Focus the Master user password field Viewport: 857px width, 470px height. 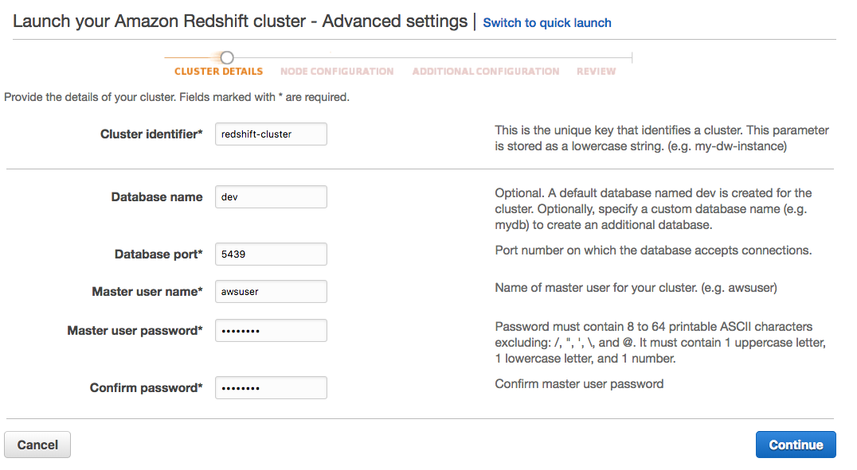271,331
